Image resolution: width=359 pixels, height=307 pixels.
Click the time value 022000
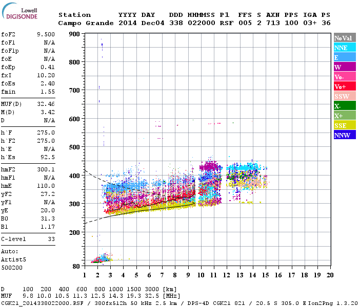202,23
